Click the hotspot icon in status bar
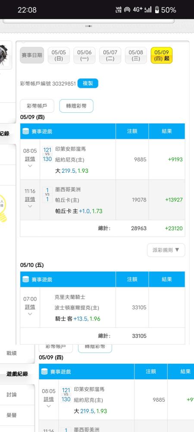This screenshot has width=194, height=432. pos(127,10)
